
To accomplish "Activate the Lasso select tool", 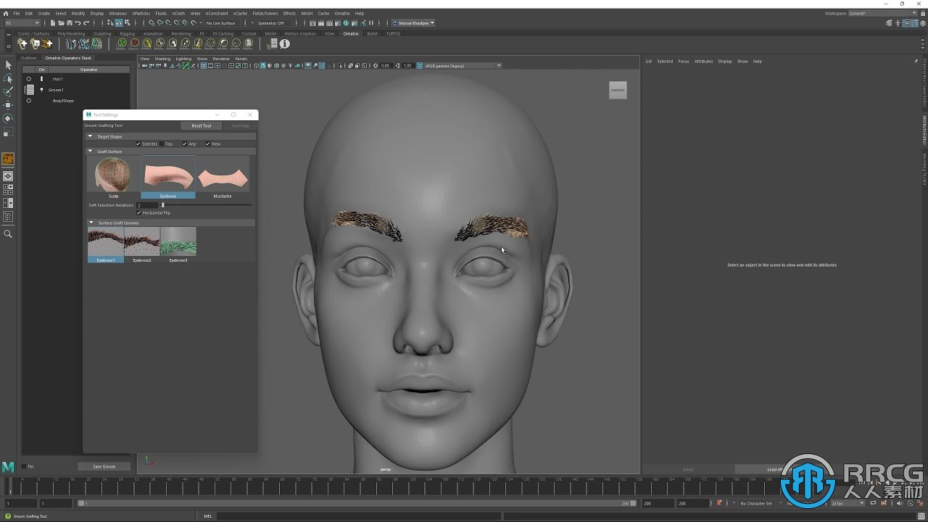I will (8, 78).
